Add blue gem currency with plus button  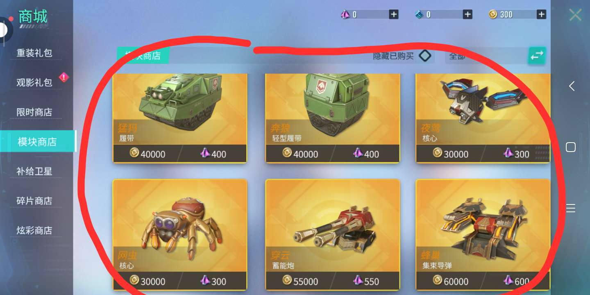pos(467,14)
